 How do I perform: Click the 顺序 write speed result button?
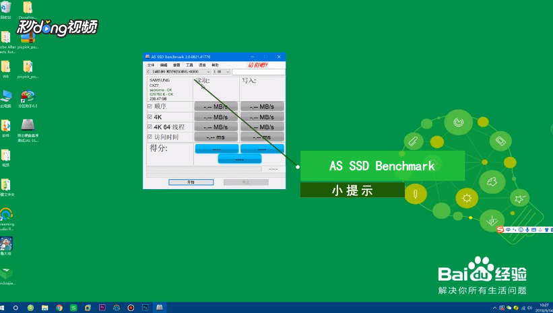262,106
